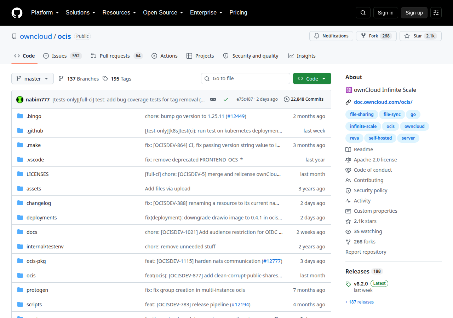Viewport: 453px width, 318px height.
Task: Click the pulse icon beside Activity
Action: (x=348, y=201)
